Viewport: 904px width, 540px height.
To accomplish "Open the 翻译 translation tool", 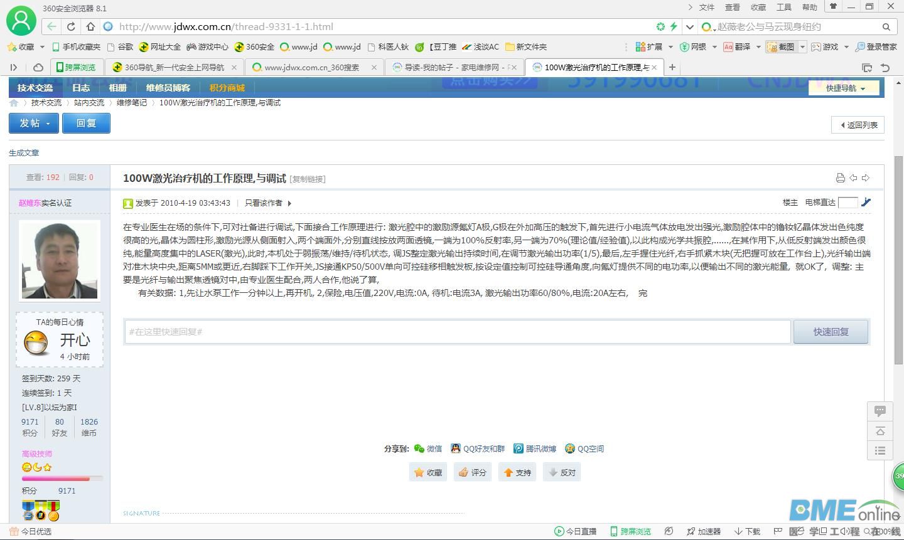I will point(741,46).
